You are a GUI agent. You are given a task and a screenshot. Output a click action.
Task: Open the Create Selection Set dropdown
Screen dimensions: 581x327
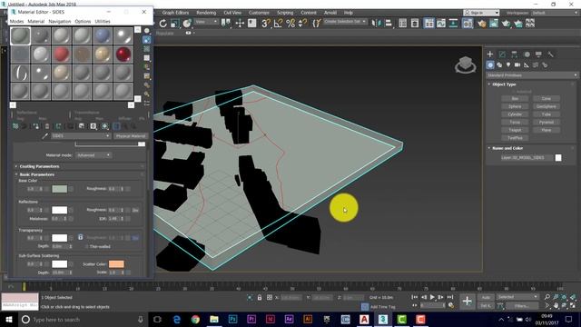tap(345, 22)
